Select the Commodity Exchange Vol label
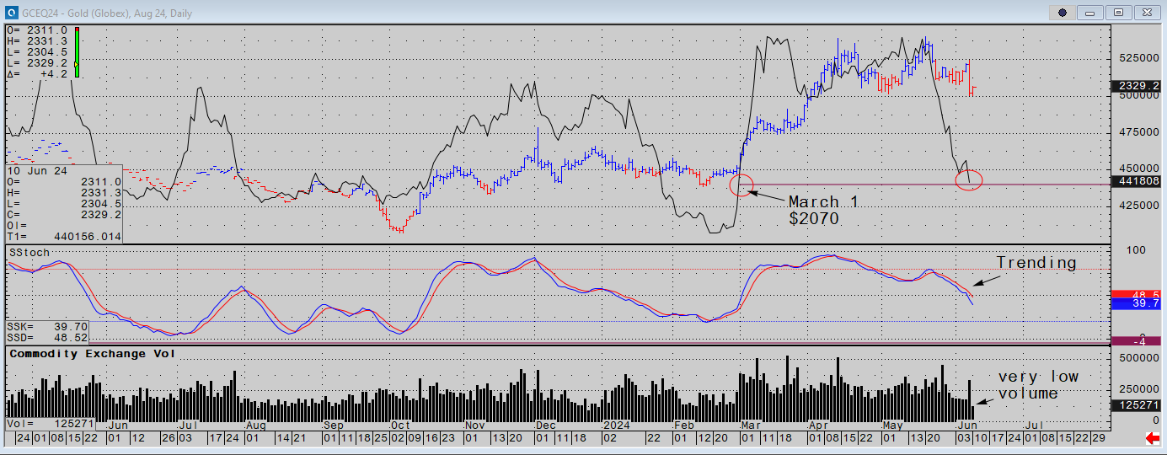Screen dimensions: 1167x455 [93, 354]
